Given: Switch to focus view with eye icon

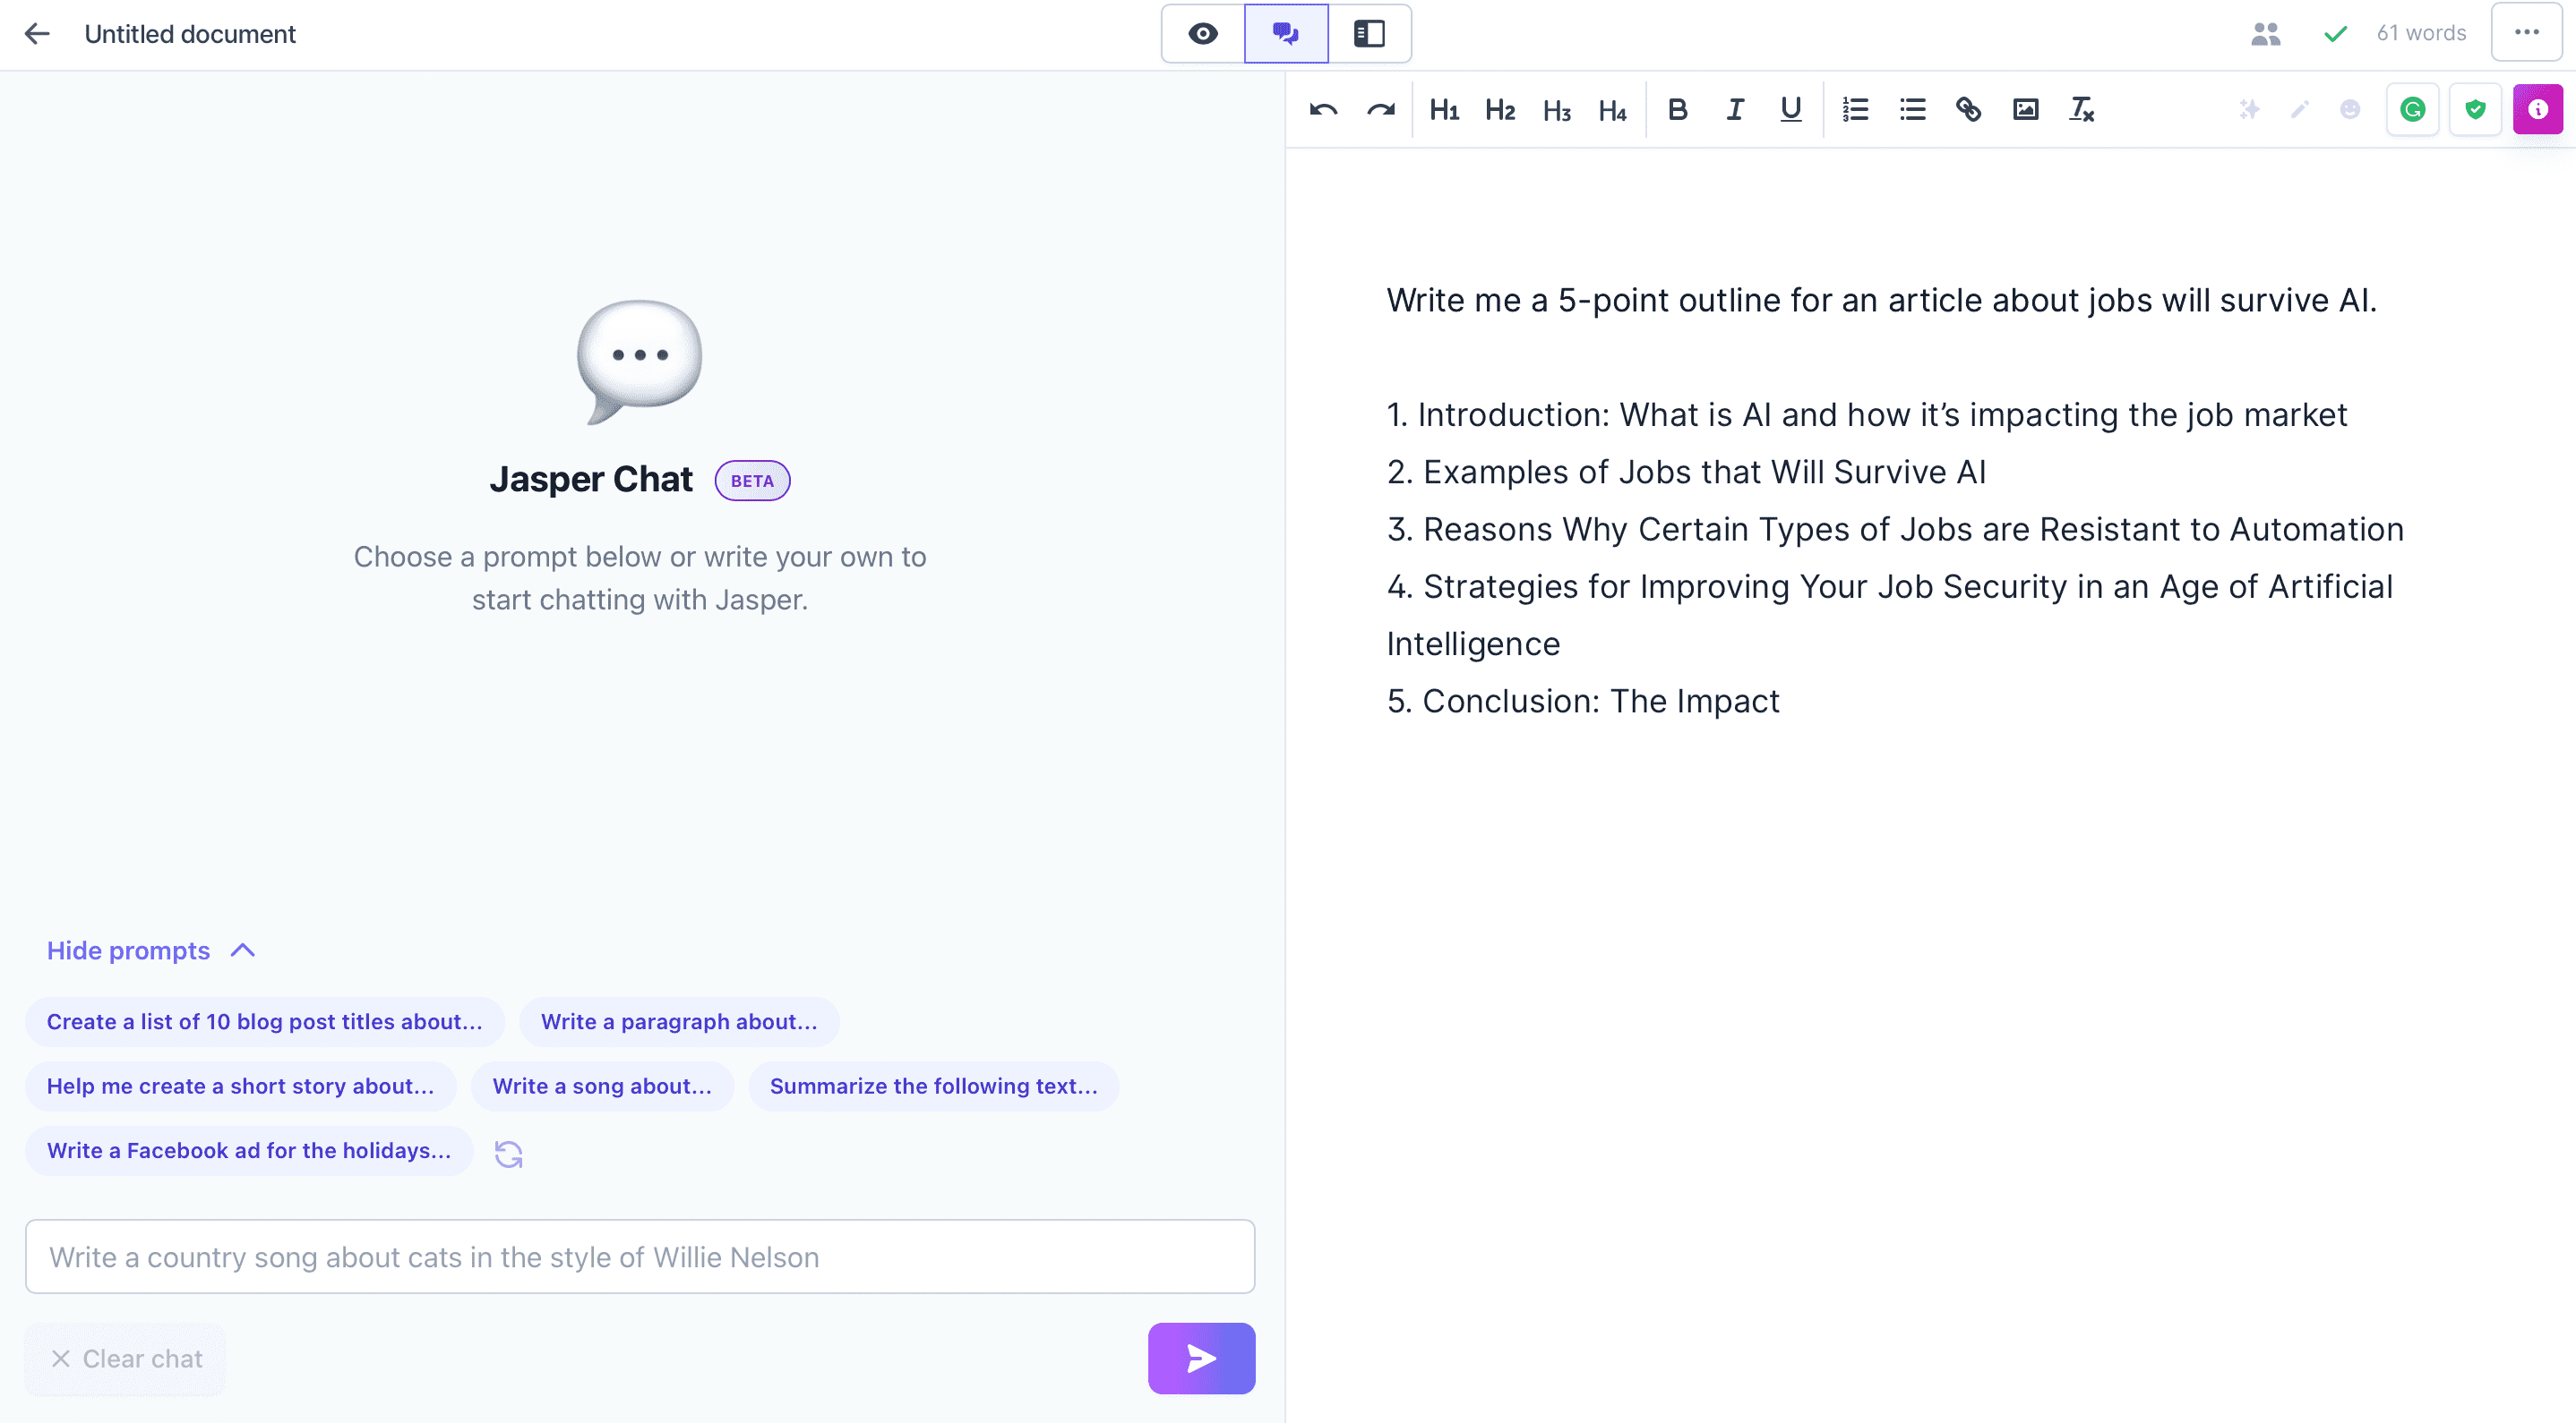Looking at the screenshot, I should (1203, 34).
